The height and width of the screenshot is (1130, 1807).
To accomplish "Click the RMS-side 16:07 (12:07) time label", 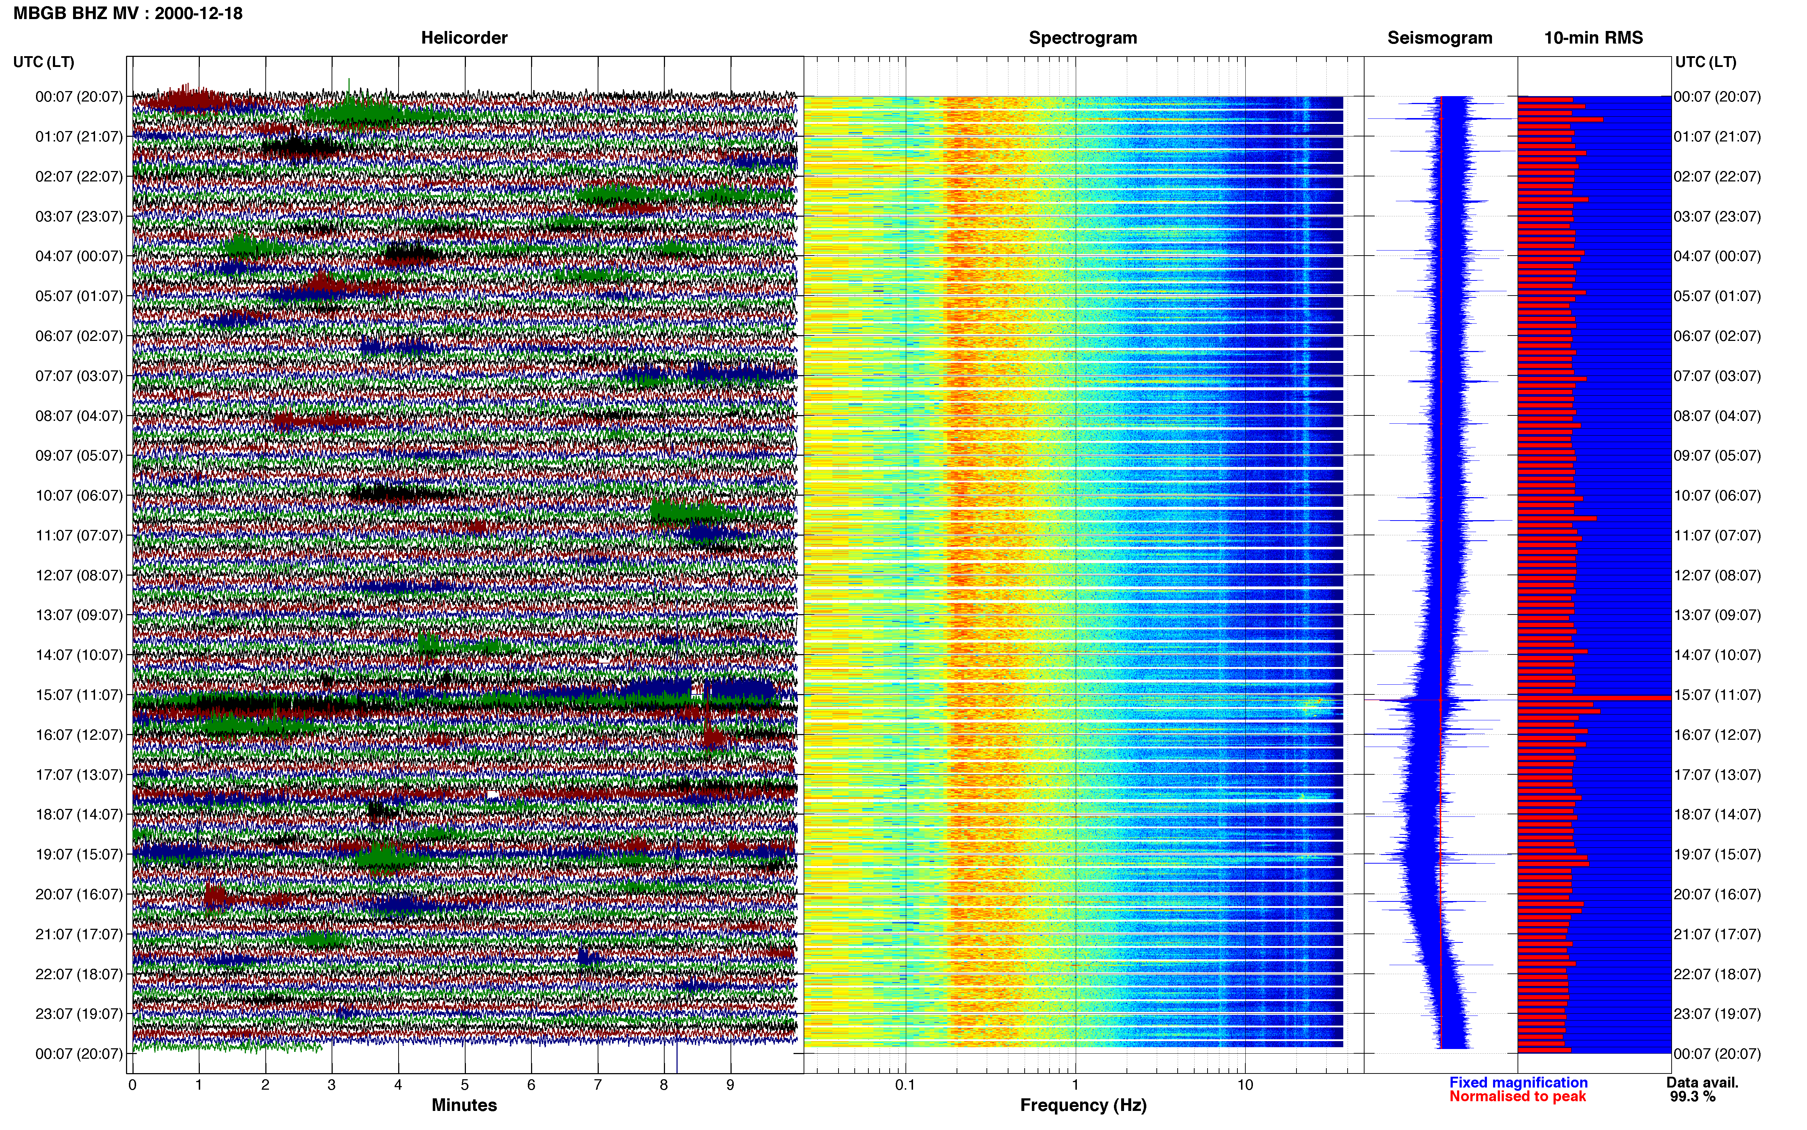I will (x=1717, y=735).
